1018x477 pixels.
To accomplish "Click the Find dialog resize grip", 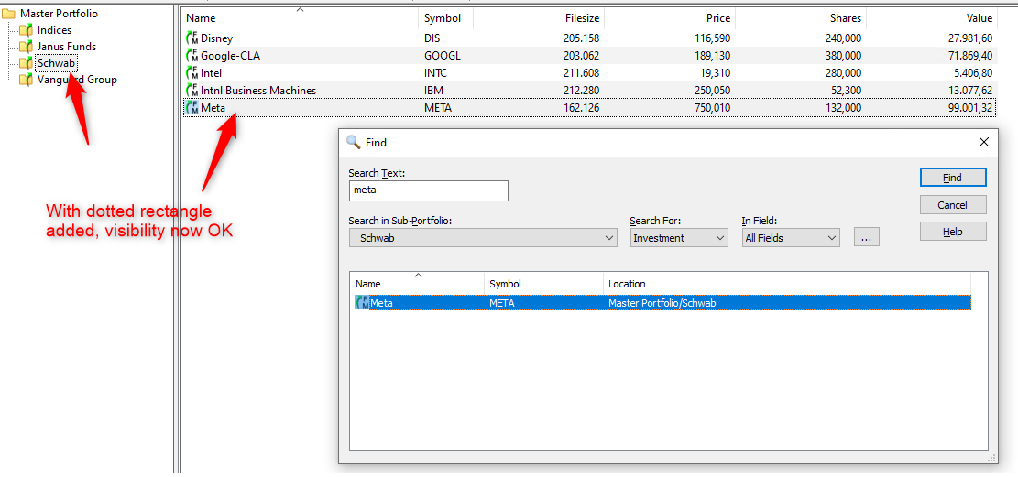I will pyautogui.click(x=992, y=458).
